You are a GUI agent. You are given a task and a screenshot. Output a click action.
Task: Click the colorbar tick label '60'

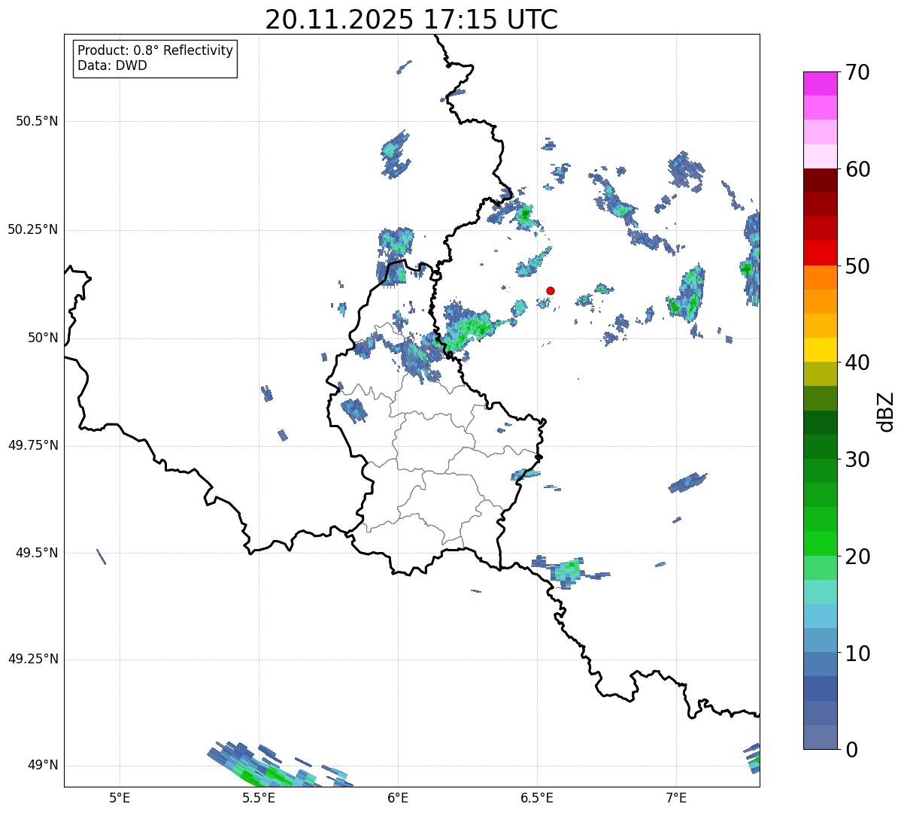857,169
